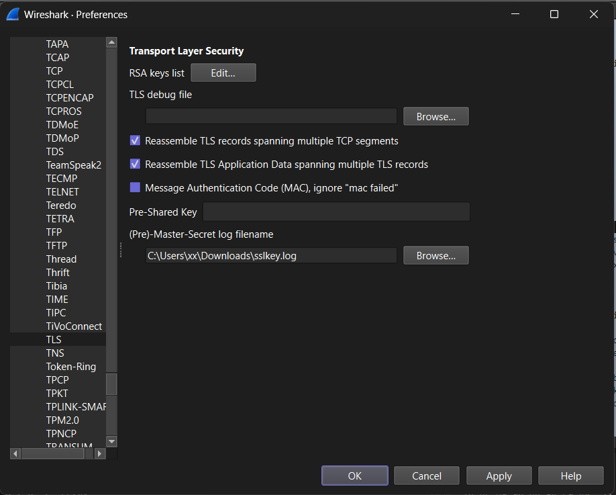Select TCAP protocol
This screenshot has width=616, height=495.
tap(58, 57)
